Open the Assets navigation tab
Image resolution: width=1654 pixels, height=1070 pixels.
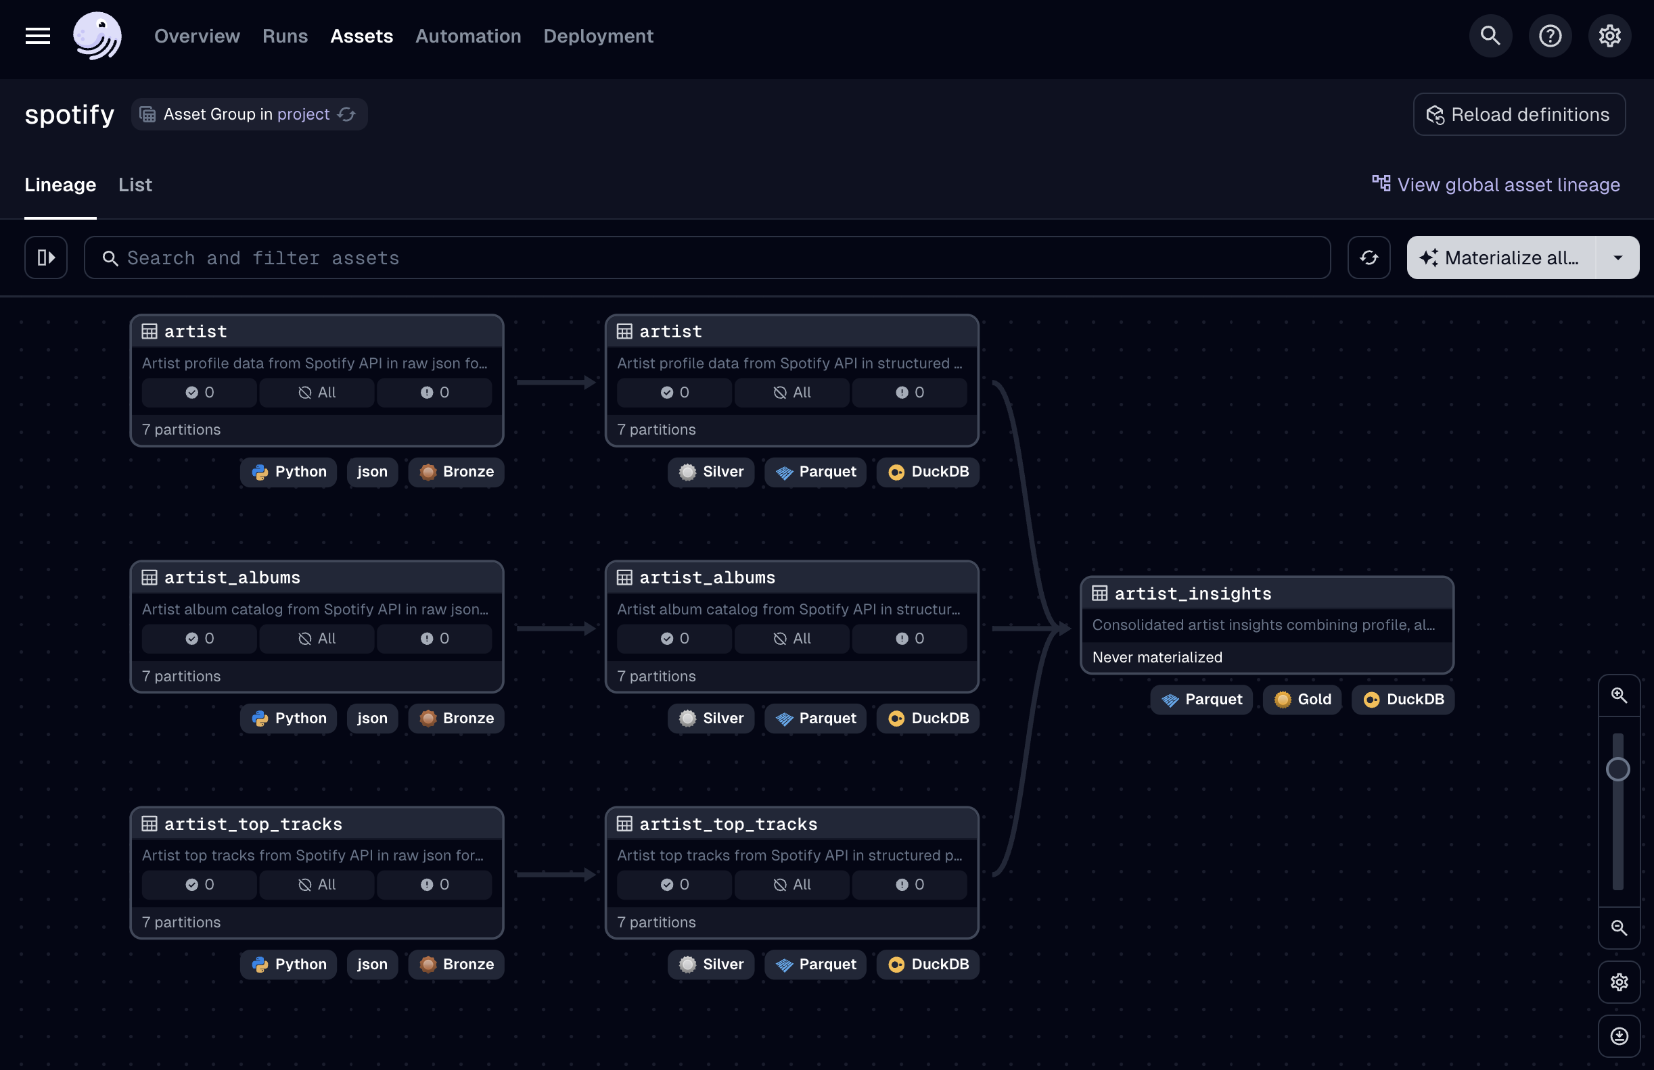coord(361,36)
